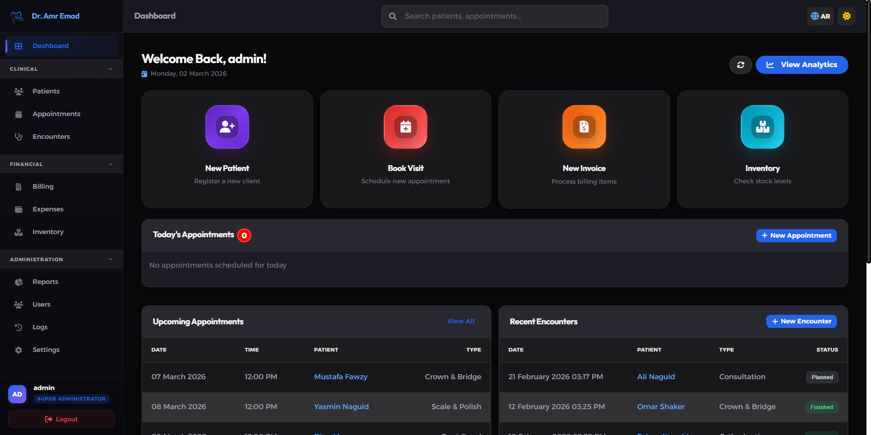Toggle light mode with the sun icon
The height and width of the screenshot is (435, 871).
click(x=846, y=16)
